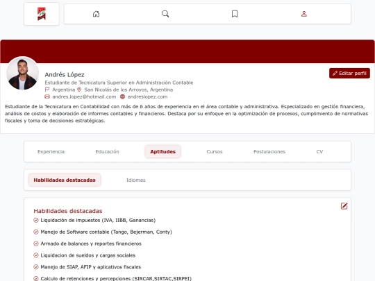The width and height of the screenshot is (375, 281).
Task: Switch to the Idiomas sub-tab
Action: 136,180
